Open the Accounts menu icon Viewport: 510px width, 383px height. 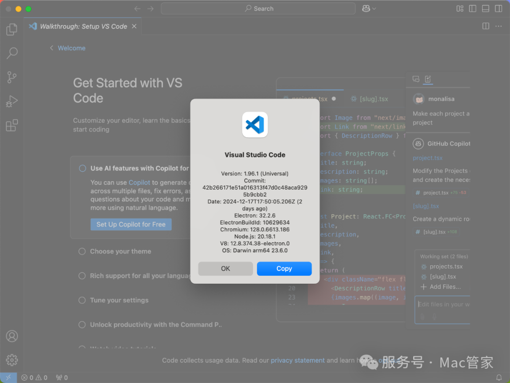click(x=12, y=336)
